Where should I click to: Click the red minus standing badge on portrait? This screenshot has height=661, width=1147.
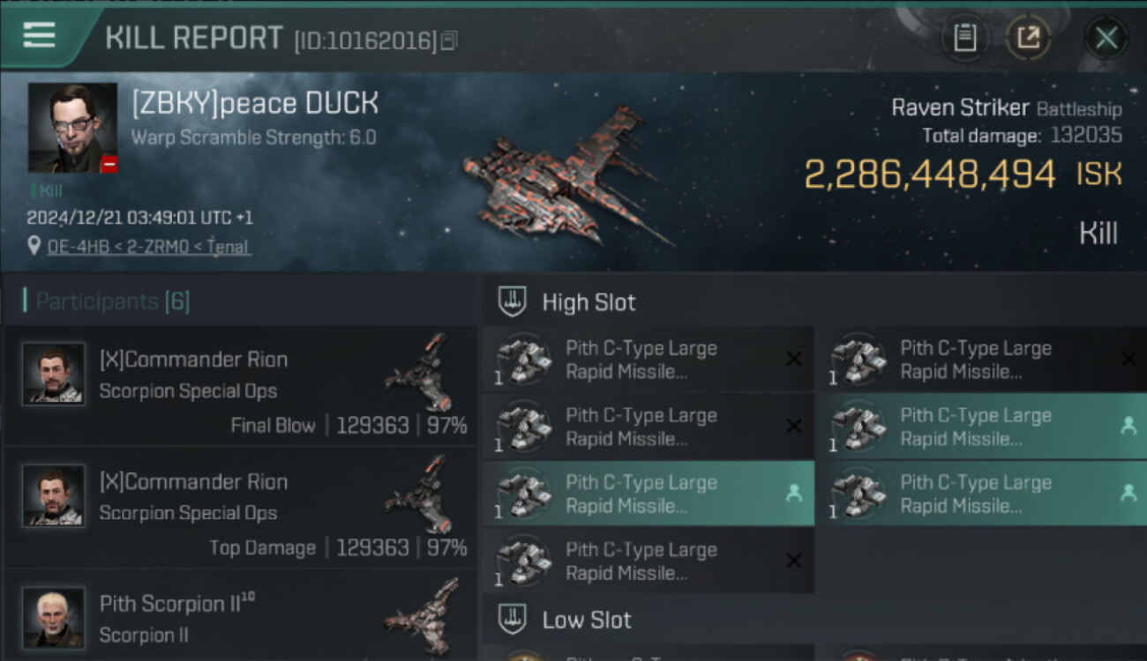click(x=109, y=164)
